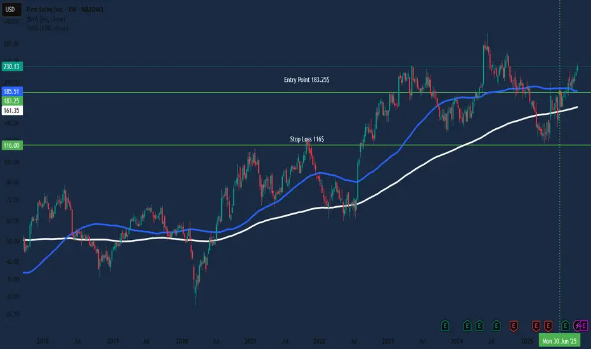Click the 26.50 price axis value
591x349 pixels.
13,313
